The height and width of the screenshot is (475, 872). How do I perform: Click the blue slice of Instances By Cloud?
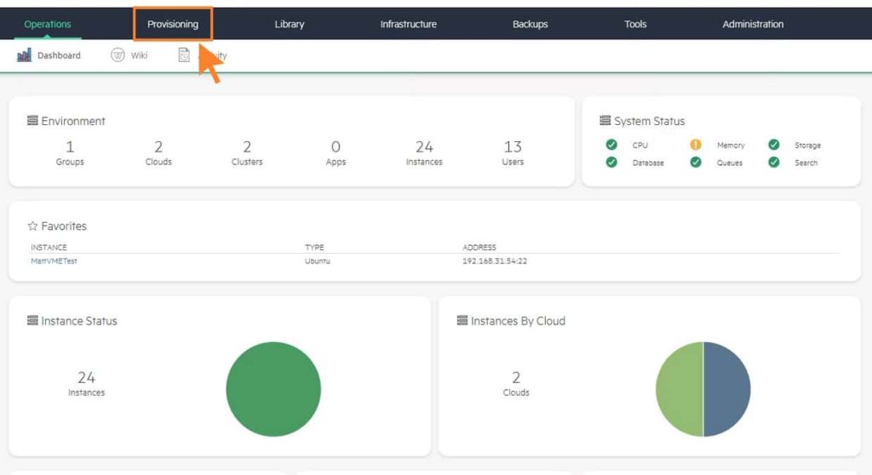coord(727,389)
